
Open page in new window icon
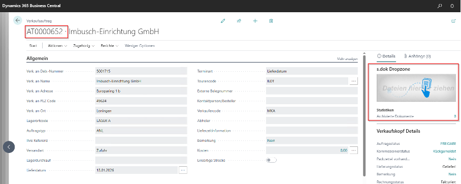pyautogui.click(x=453, y=21)
